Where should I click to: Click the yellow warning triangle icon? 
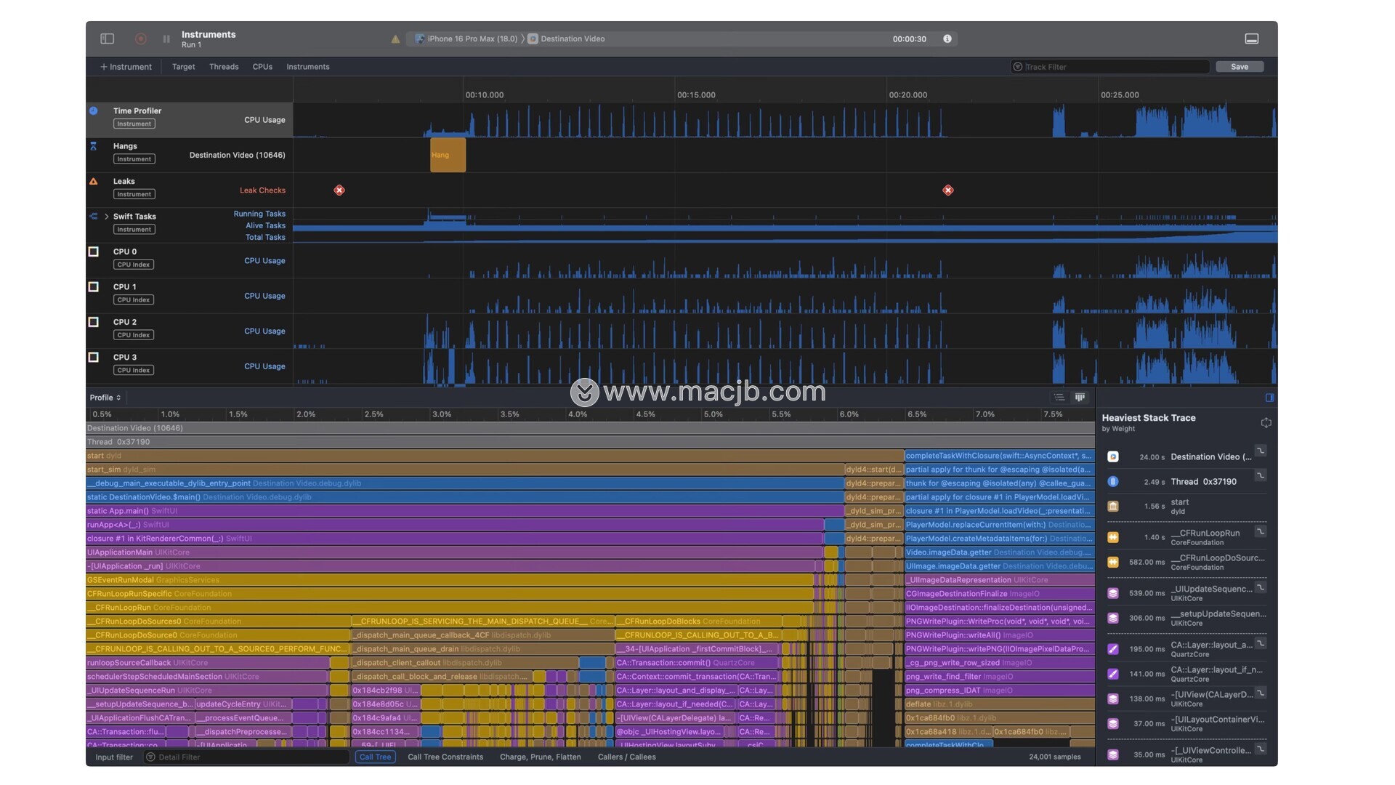coord(395,39)
